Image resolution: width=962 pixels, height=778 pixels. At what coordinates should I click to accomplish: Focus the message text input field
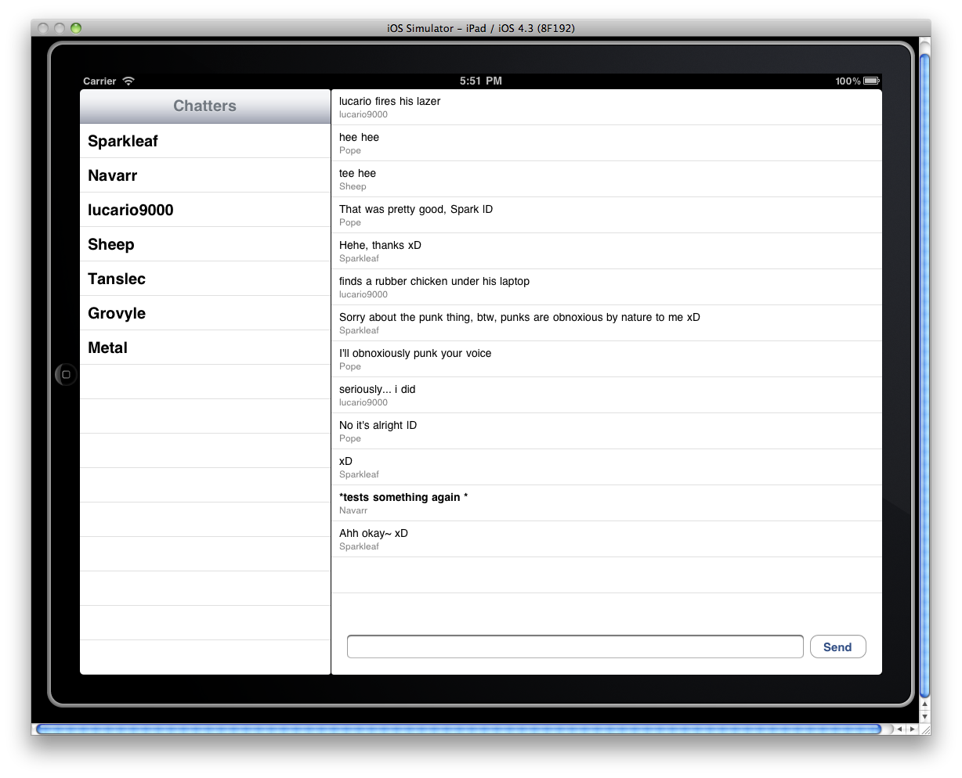575,647
